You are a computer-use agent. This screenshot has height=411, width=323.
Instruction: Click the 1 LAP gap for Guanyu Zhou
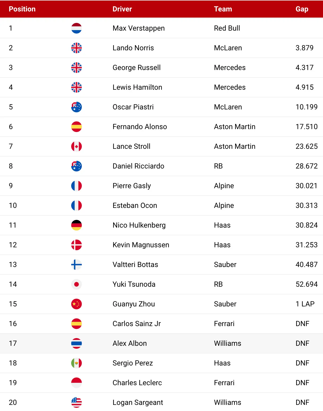(305, 304)
